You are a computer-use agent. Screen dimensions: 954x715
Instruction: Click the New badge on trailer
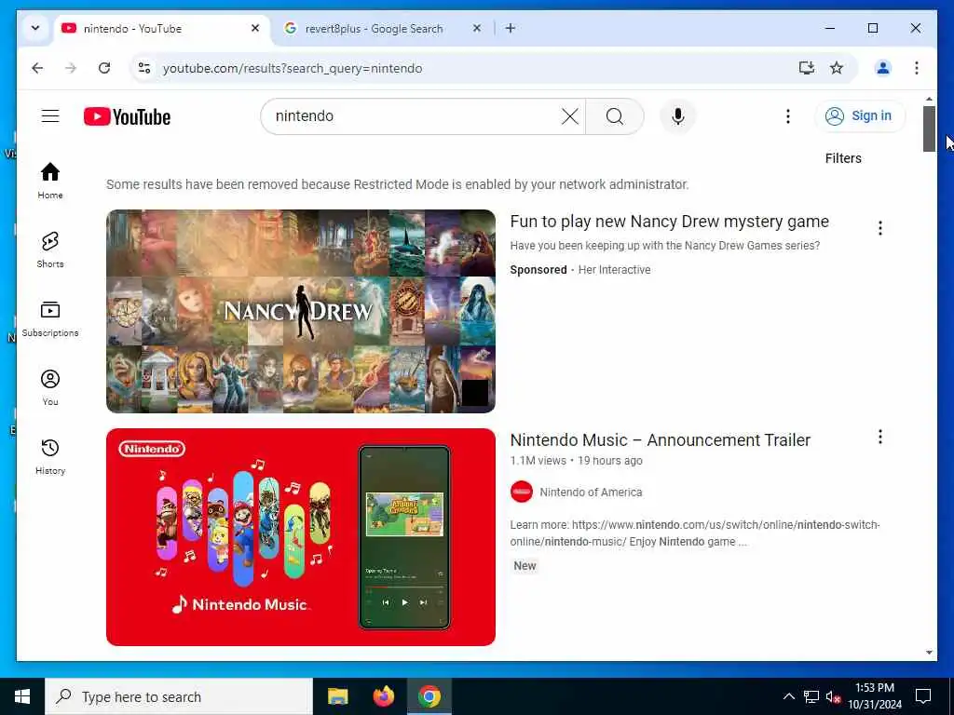coord(525,565)
